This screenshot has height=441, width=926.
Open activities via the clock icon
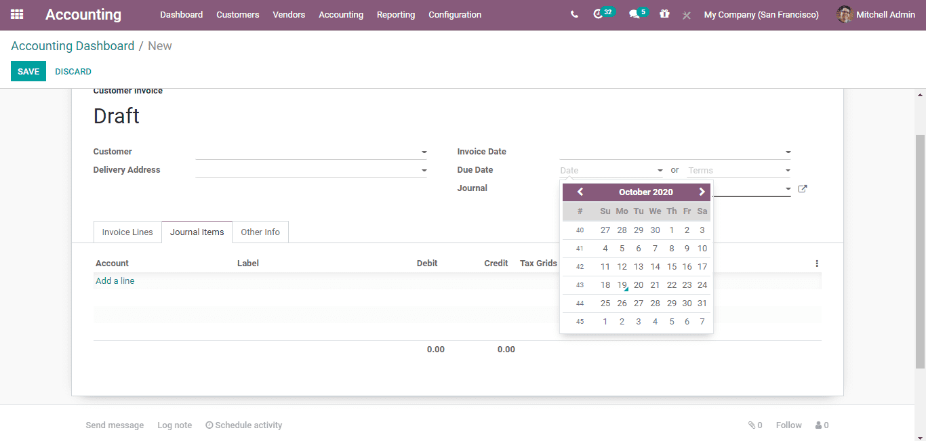599,14
